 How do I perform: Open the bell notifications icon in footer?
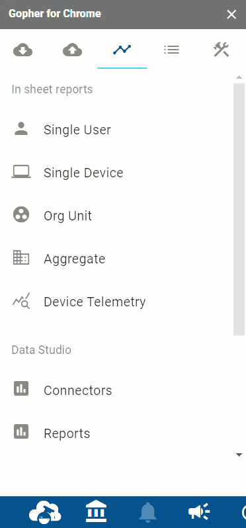[147, 512]
